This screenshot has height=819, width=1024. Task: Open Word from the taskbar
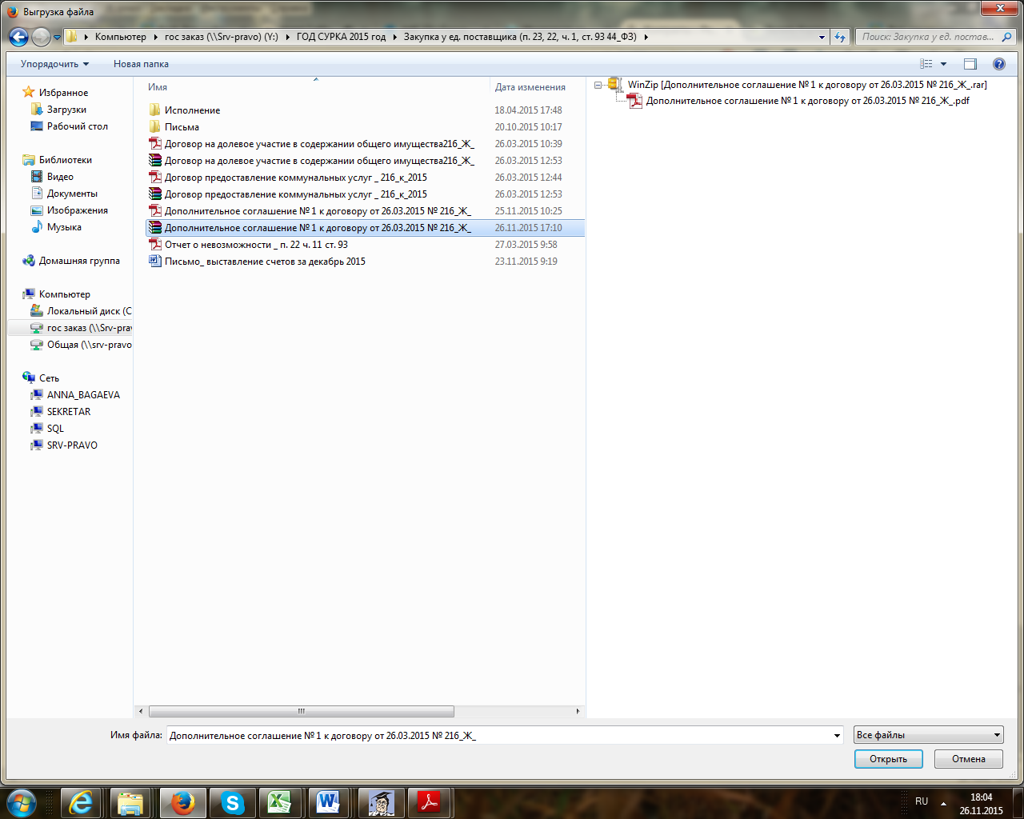(x=329, y=802)
